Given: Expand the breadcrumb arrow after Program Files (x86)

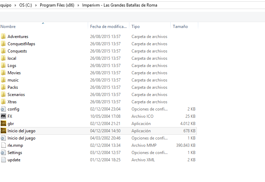Looking at the screenshot, I should (78, 5).
